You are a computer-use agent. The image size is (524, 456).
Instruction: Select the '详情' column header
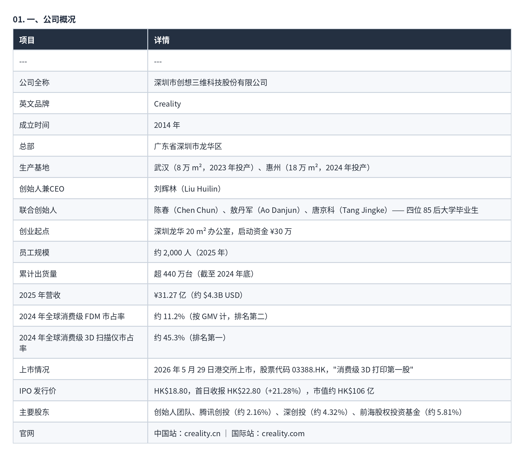[x=329, y=40]
